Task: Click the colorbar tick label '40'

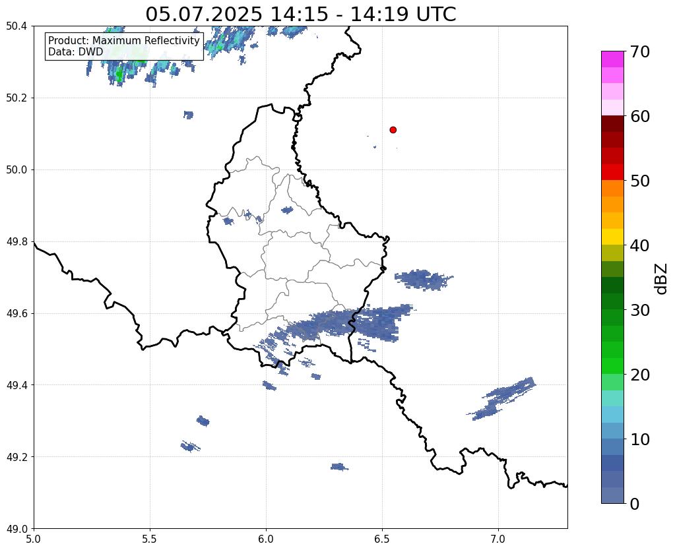Action: (640, 245)
